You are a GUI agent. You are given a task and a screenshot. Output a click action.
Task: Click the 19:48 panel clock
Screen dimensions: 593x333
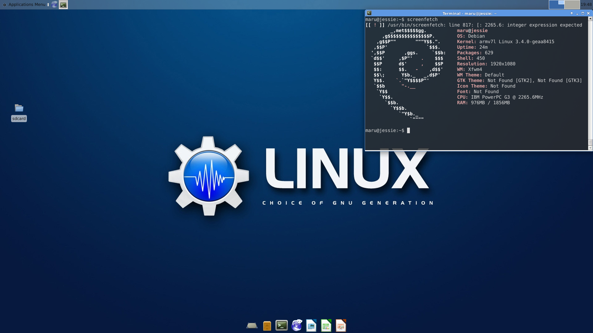coord(586,5)
